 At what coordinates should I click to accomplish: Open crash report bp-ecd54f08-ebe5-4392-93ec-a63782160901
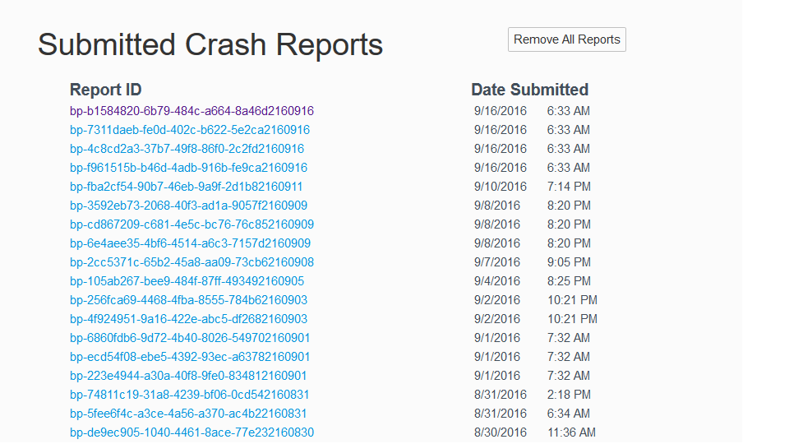pyautogui.click(x=190, y=357)
